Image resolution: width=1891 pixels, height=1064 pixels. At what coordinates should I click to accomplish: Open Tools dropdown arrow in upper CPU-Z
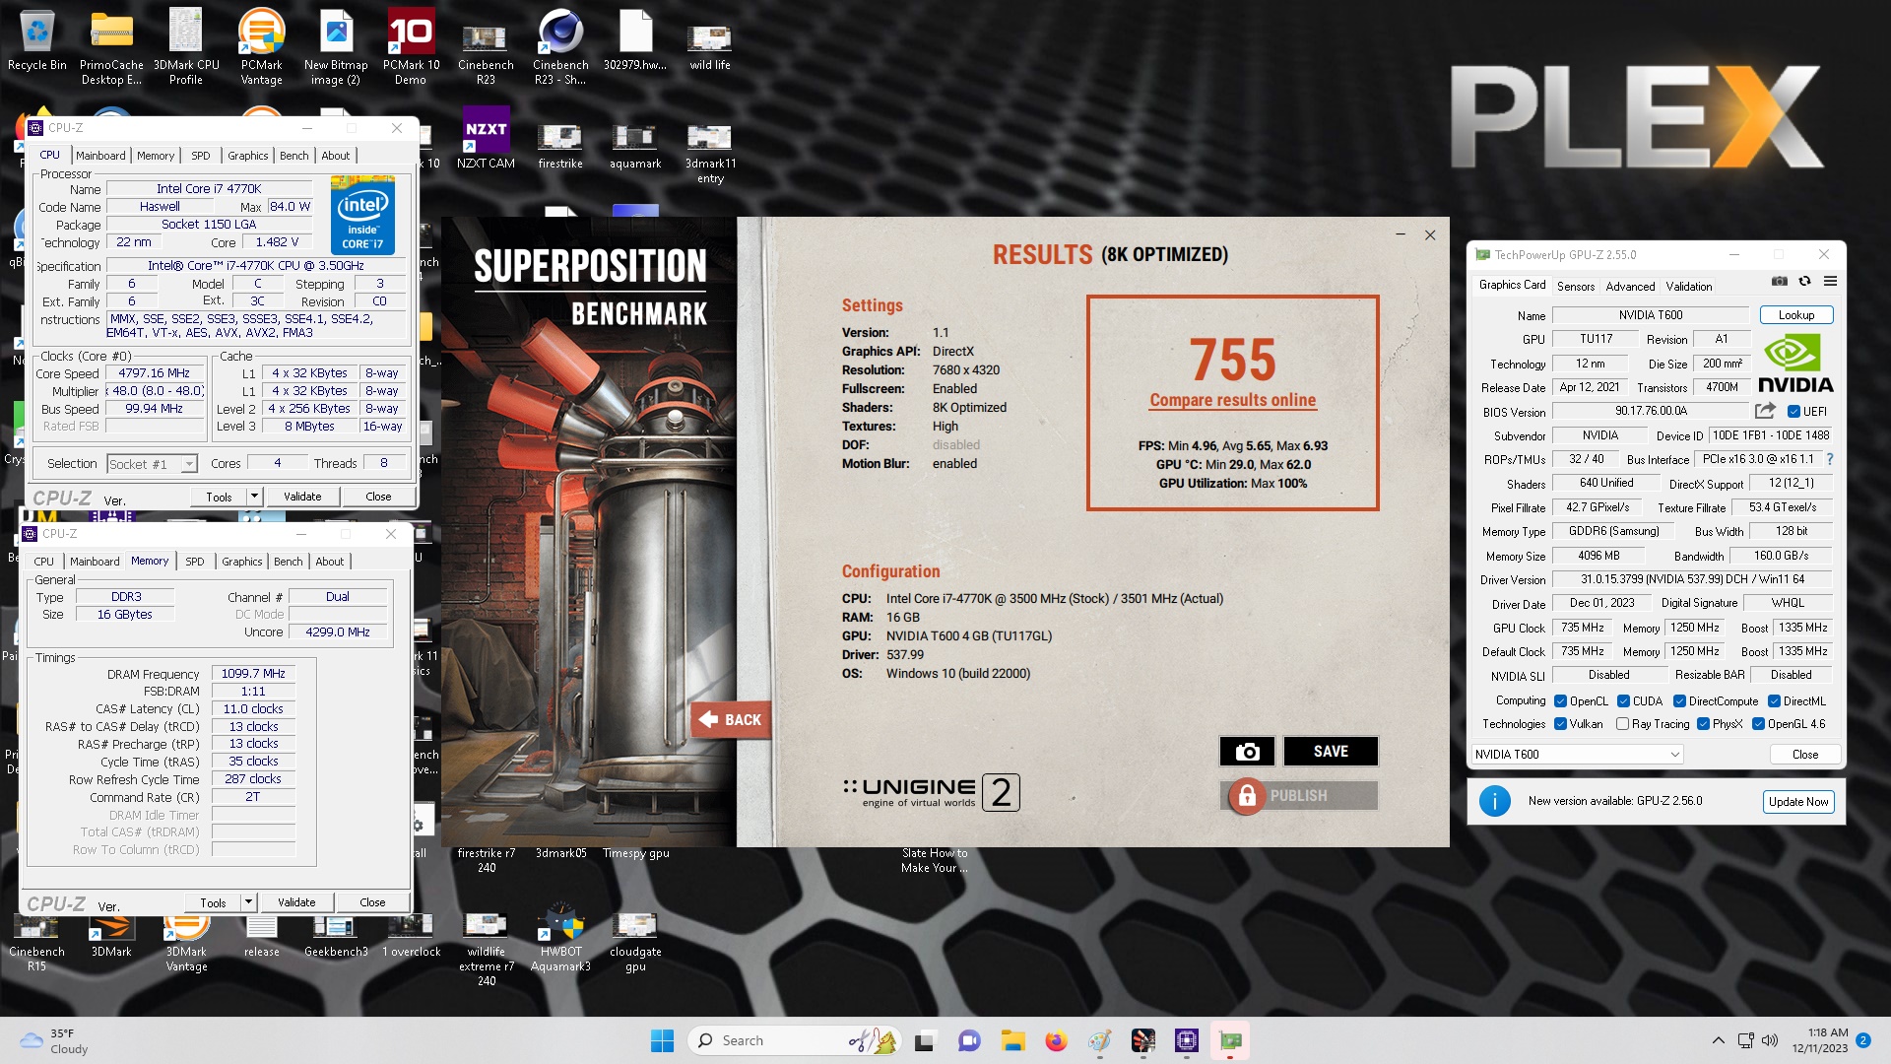(x=254, y=497)
